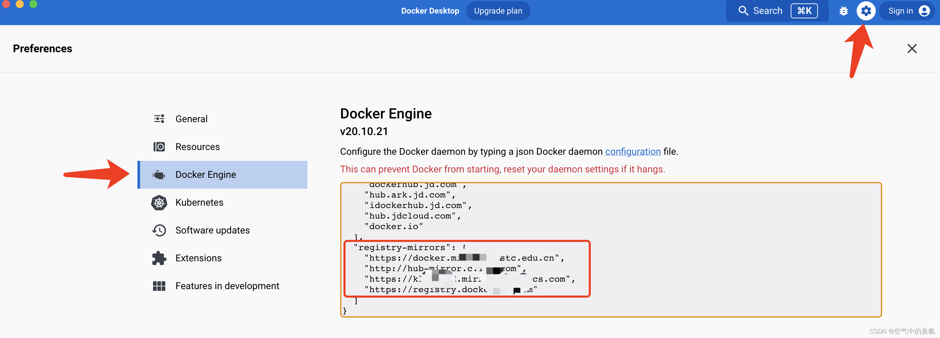
Task: Click the Docker Desktop title text
Action: (430, 11)
